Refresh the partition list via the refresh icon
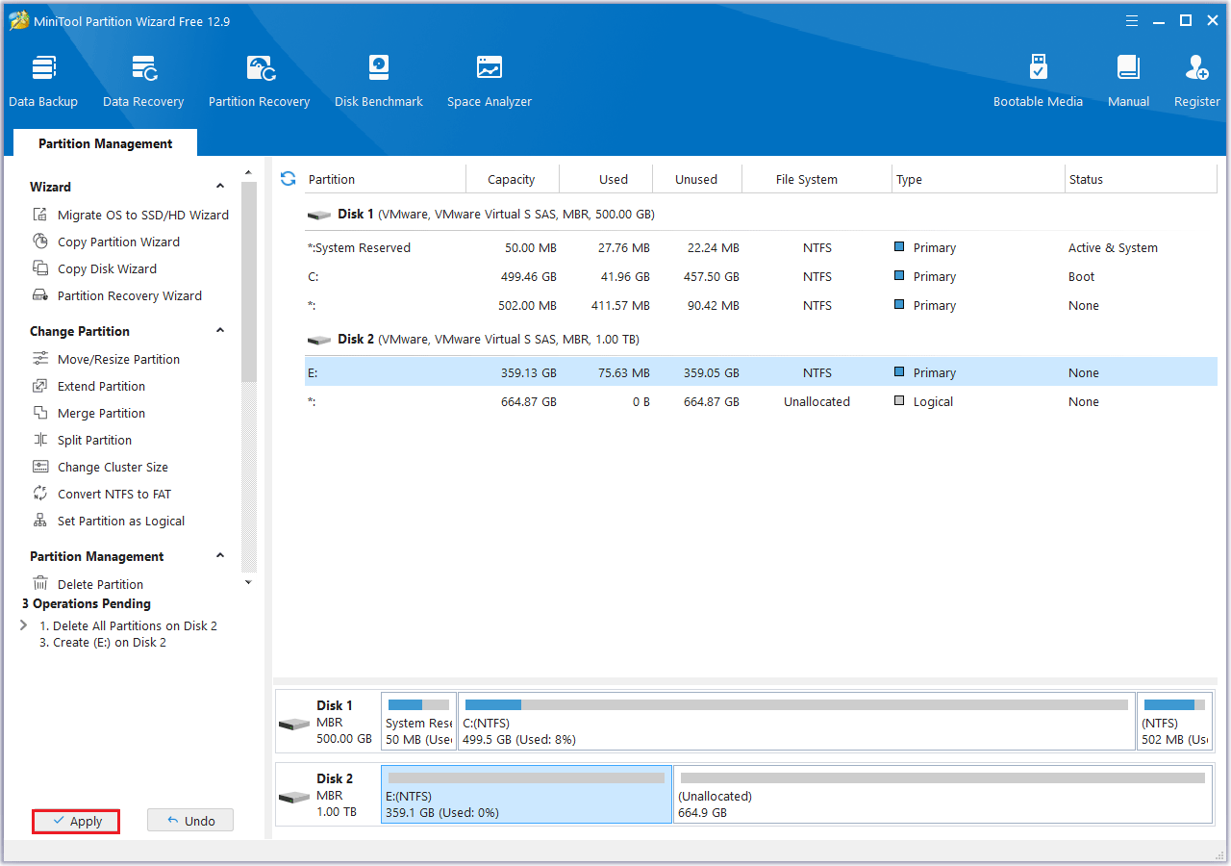Image resolution: width=1231 pixels, height=866 pixels. click(x=288, y=179)
